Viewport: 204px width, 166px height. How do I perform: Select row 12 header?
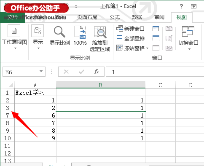(x=8, y=153)
